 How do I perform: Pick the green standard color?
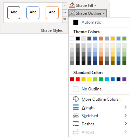click(101, 79)
